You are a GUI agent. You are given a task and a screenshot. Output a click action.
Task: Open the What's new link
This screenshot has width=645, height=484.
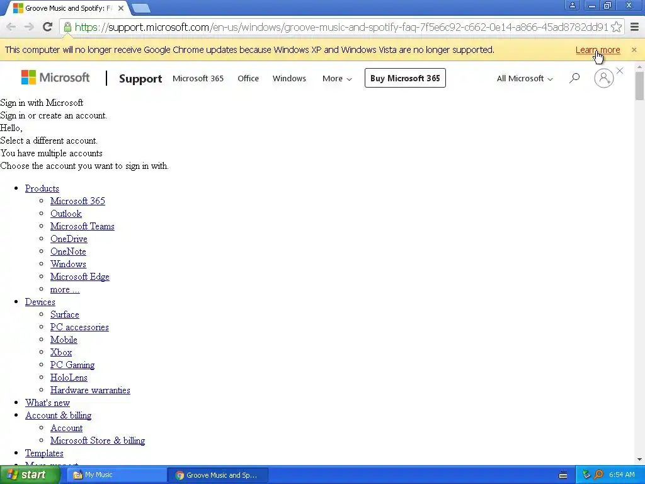47,403
